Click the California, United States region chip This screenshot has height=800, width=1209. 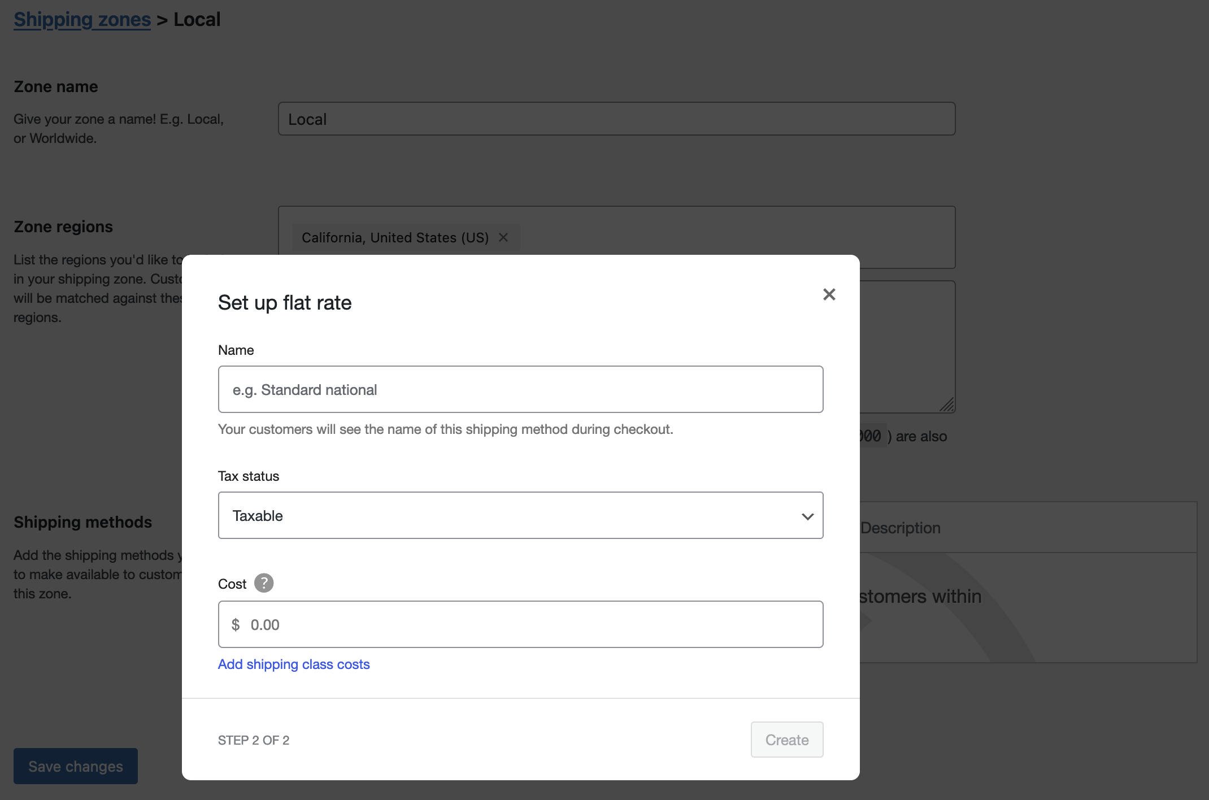394,237
